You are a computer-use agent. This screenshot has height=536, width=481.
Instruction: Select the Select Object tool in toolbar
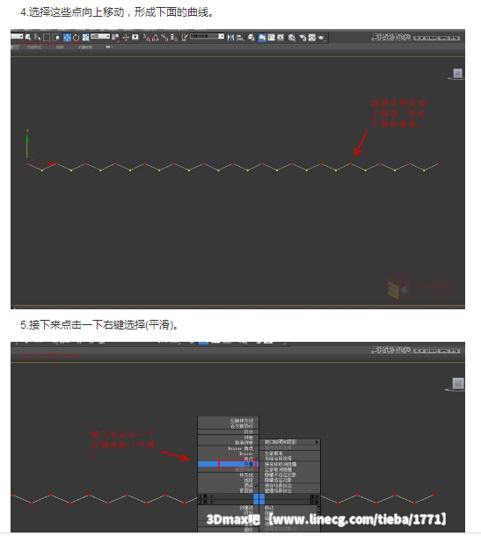pos(28,37)
